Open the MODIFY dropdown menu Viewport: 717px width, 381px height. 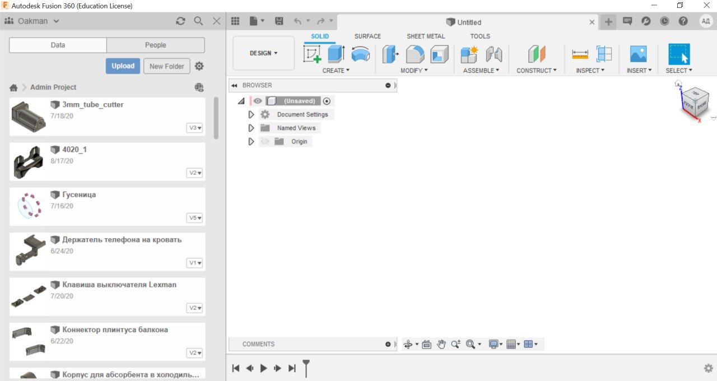(415, 71)
